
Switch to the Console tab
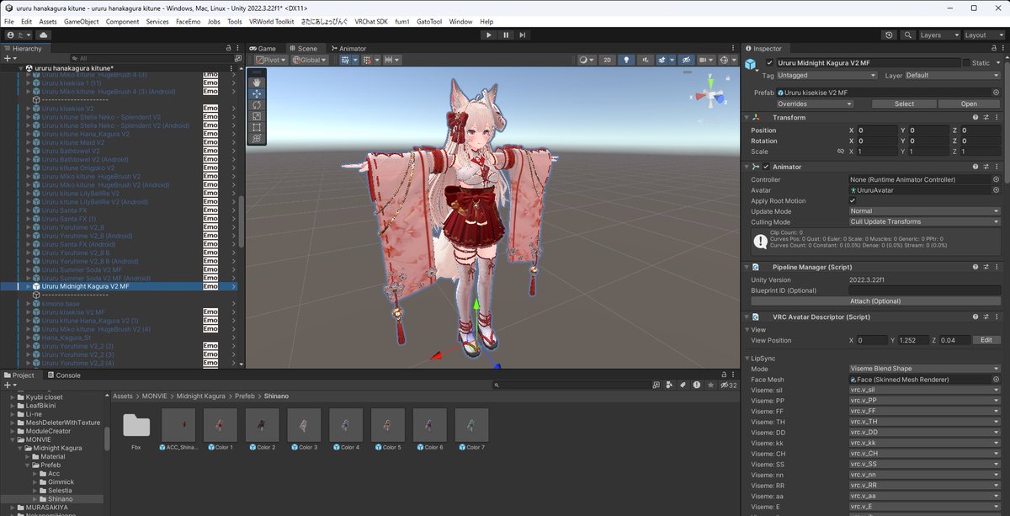pos(64,375)
